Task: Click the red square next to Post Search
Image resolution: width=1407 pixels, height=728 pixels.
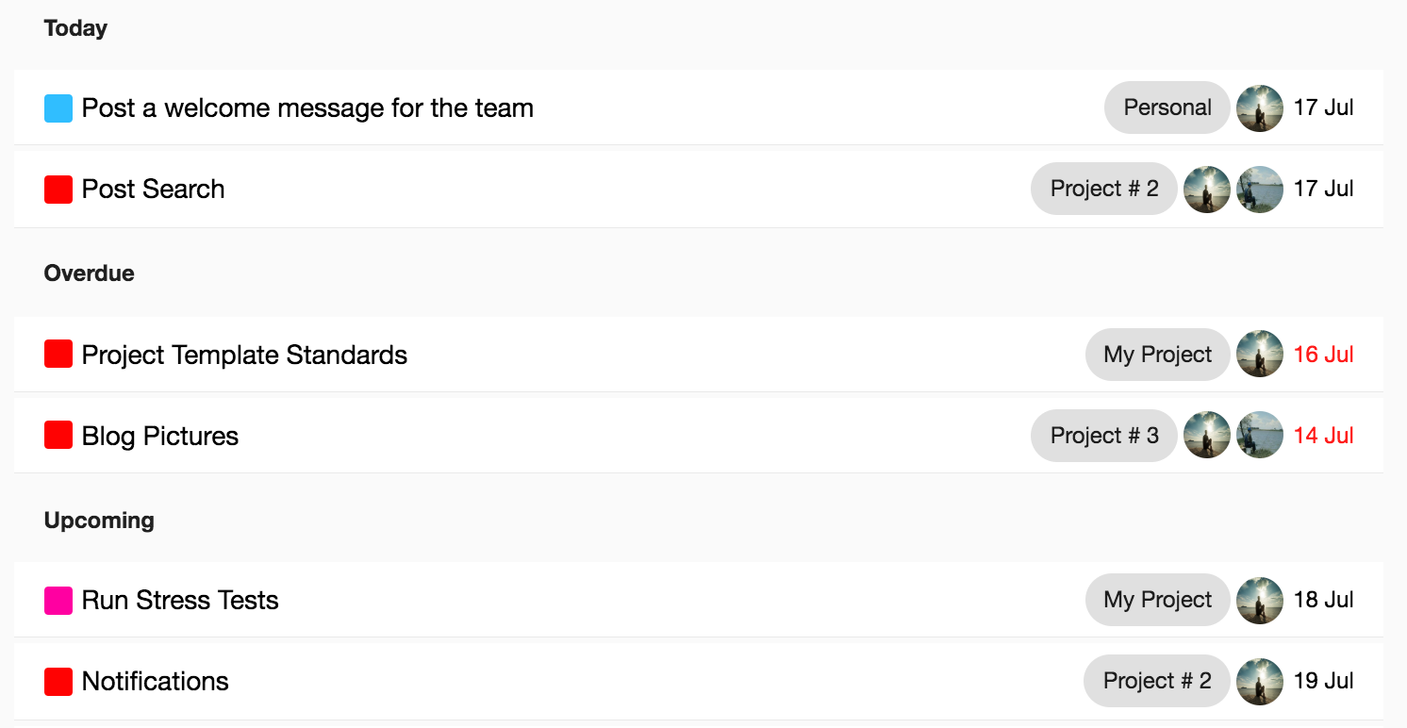Action: click(x=58, y=190)
